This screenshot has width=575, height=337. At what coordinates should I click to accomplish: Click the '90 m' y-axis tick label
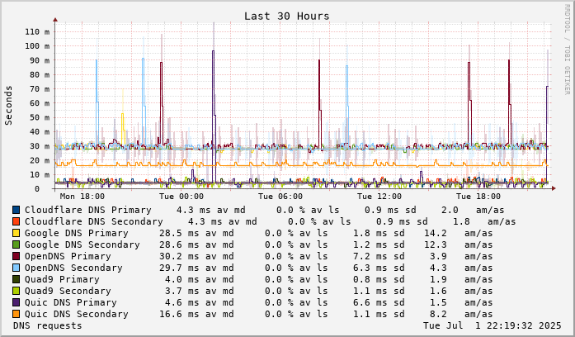(40, 60)
